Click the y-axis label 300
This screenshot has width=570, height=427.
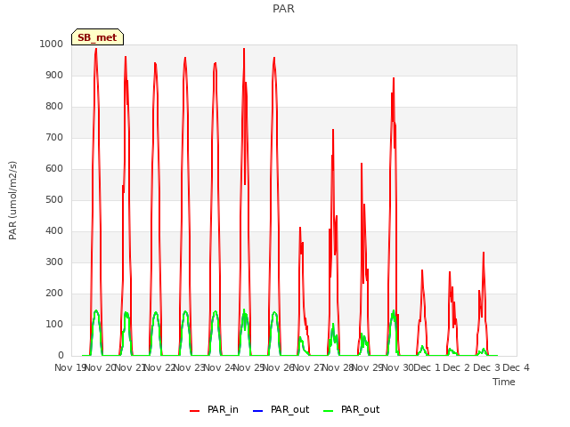point(54,262)
